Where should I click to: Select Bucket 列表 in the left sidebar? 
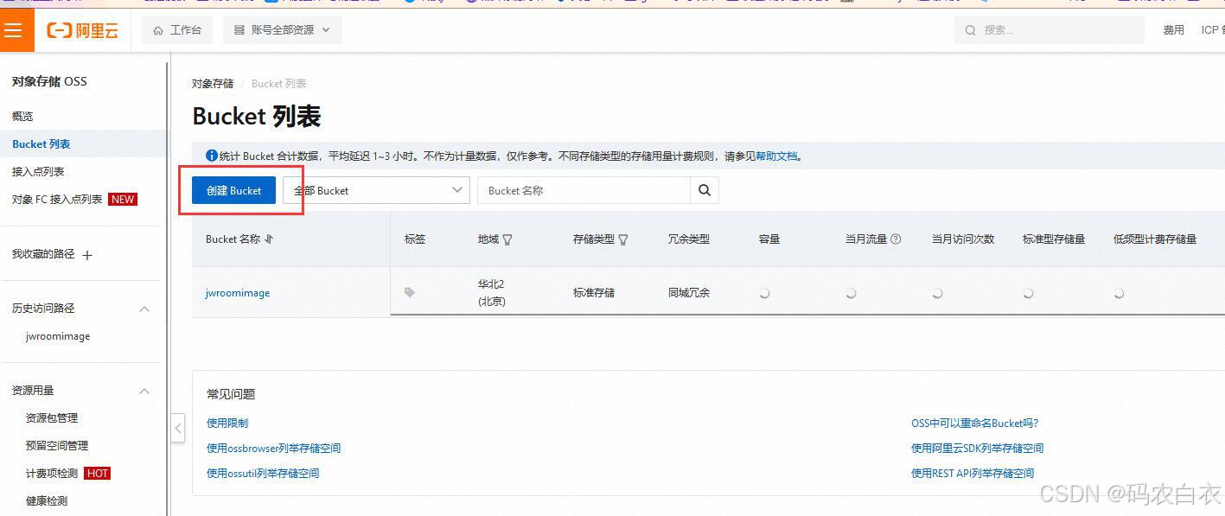41,143
